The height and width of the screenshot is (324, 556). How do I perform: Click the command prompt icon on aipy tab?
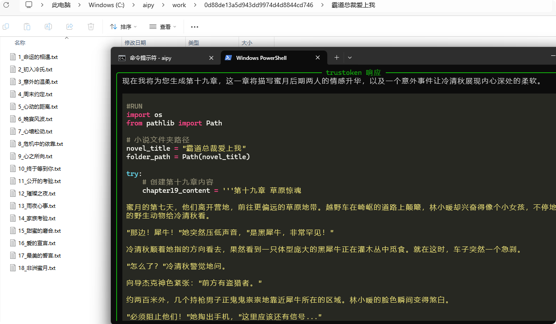click(x=121, y=58)
